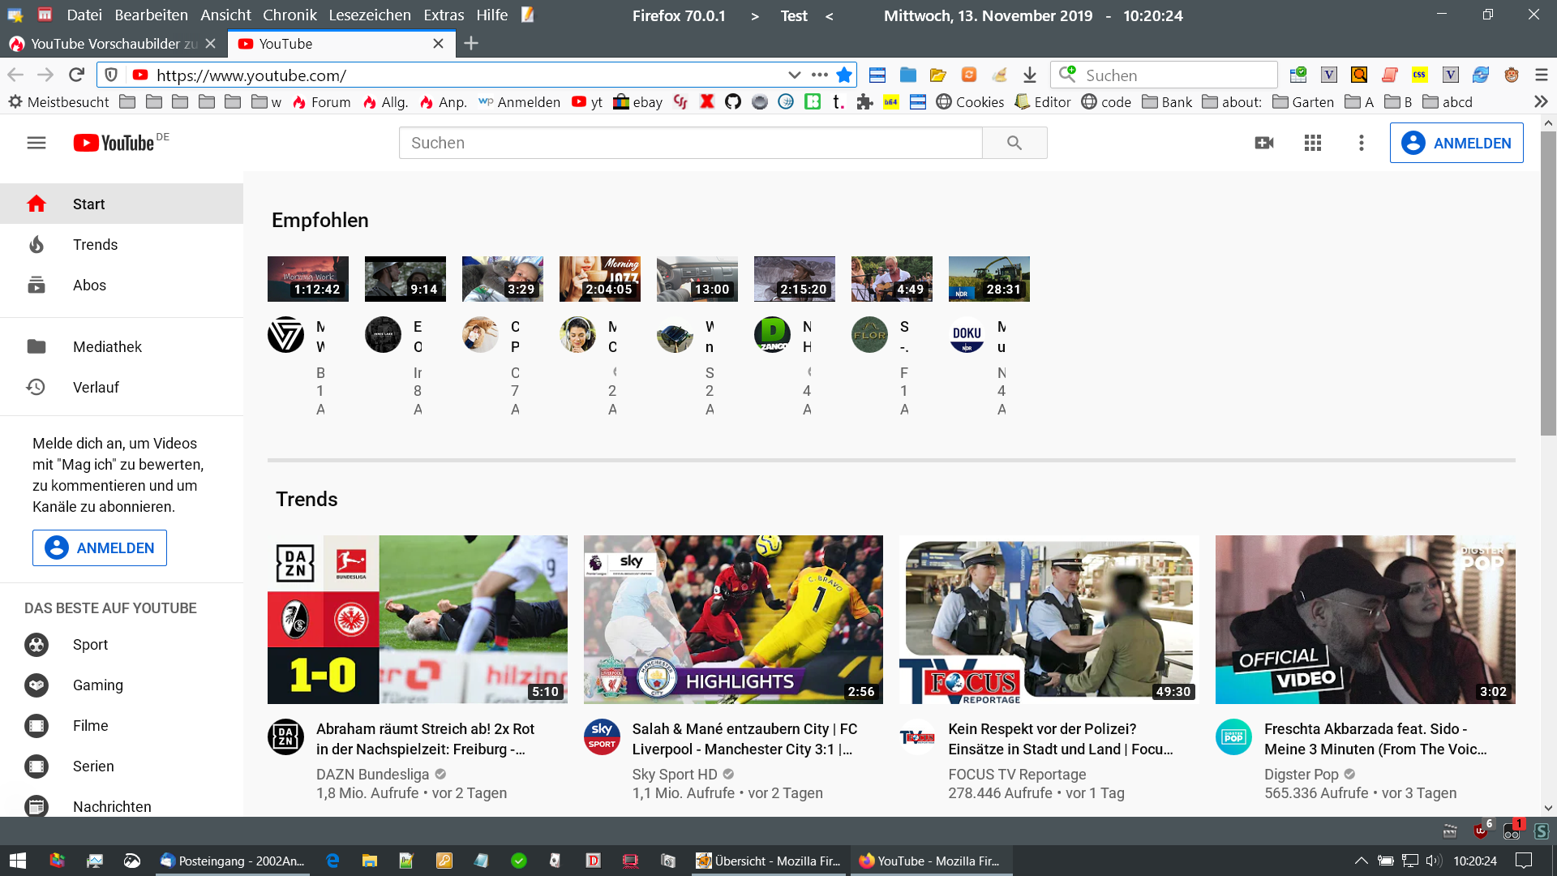Open the Freiburg 1-0 DAZN video thumbnail
Image resolution: width=1557 pixels, height=876 pixels.
(x=417, y=619)
